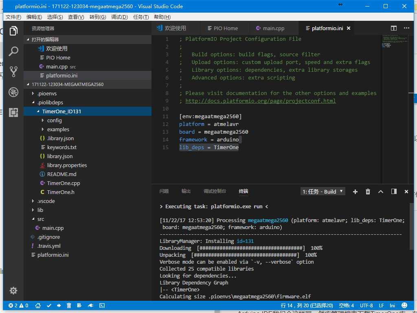Open Source Control view in activity bar

point(13,72)
